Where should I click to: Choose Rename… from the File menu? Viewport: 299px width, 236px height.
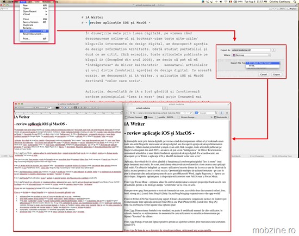34,28
